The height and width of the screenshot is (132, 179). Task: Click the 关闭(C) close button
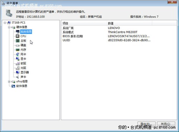coord(166,124)
